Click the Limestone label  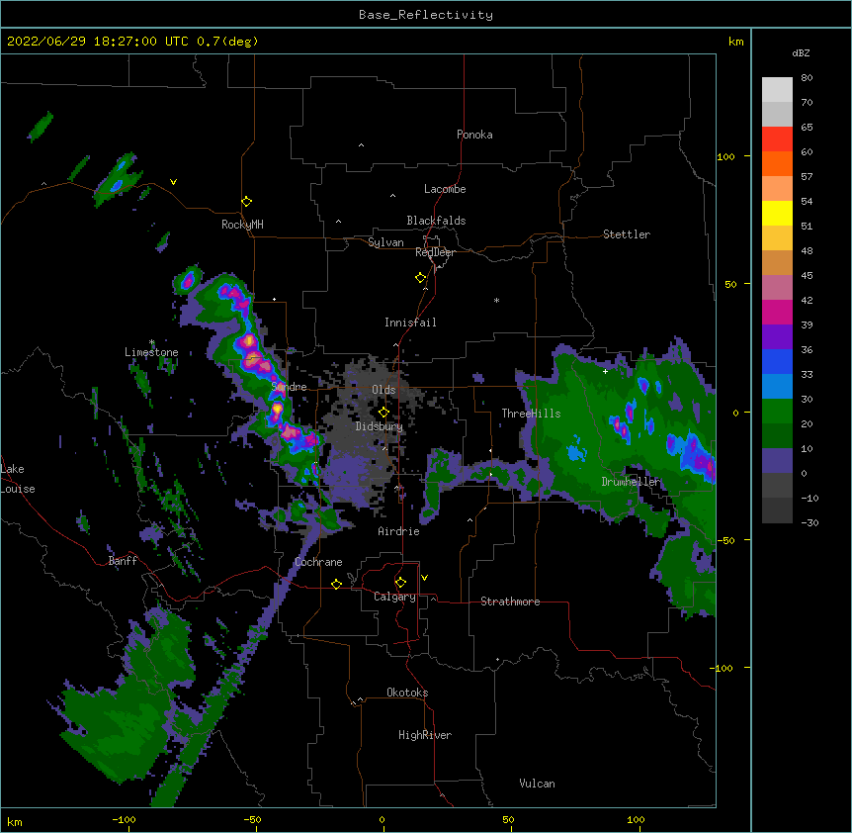point(151,352)
